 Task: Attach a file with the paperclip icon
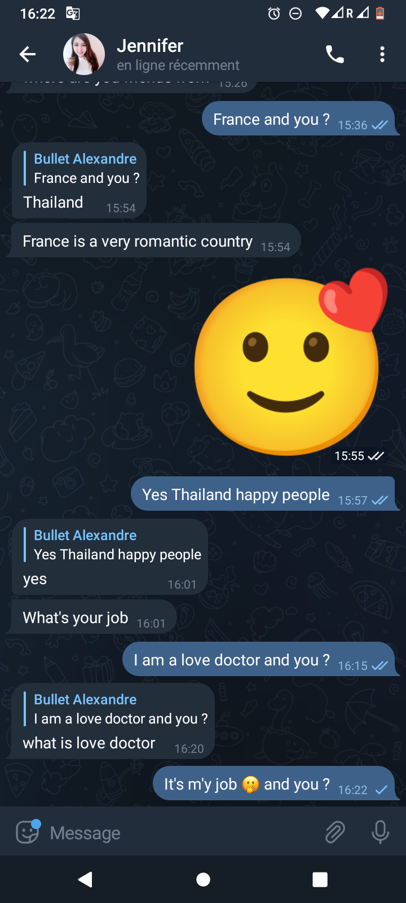(335, 832)
